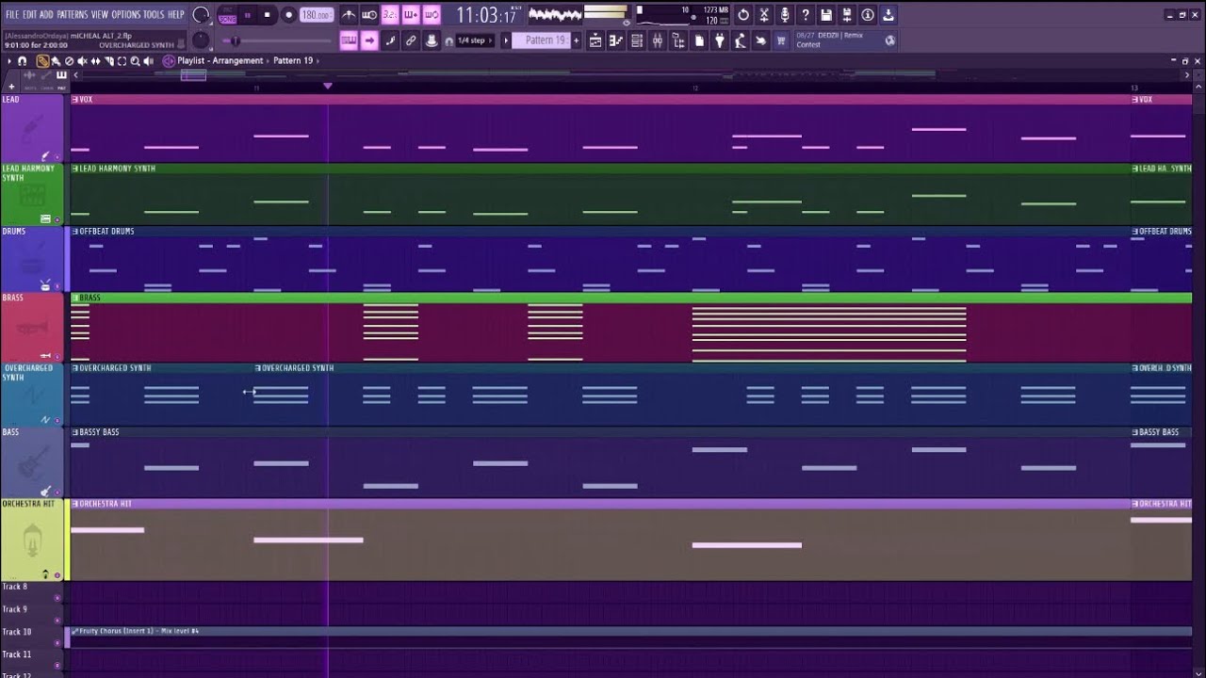Open the BRASS clip menu
This screenshot has width=1206, height=678.
75,299
